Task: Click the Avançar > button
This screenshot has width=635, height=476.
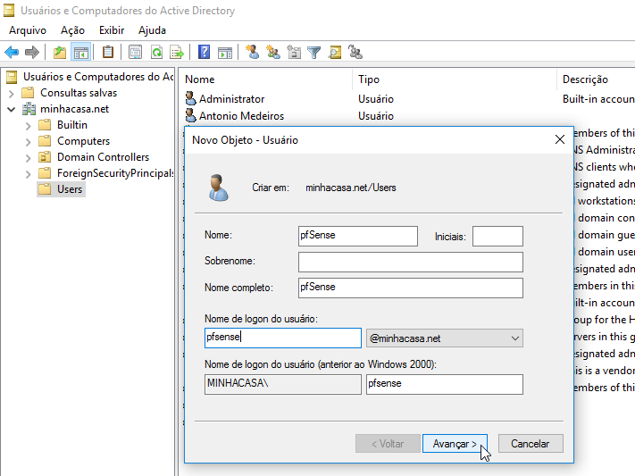Action: (455, 444)
